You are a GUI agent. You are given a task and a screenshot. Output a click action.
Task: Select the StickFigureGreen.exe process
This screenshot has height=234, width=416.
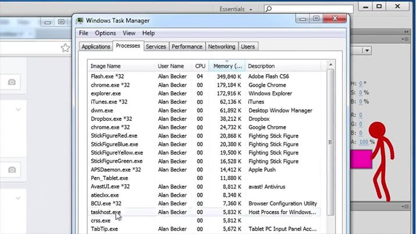pos(116,161)
